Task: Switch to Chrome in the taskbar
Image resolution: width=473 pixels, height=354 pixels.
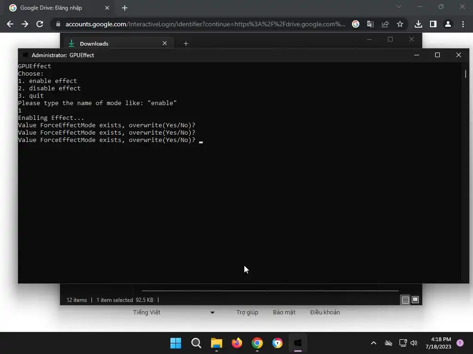Action: click(257, 343)
